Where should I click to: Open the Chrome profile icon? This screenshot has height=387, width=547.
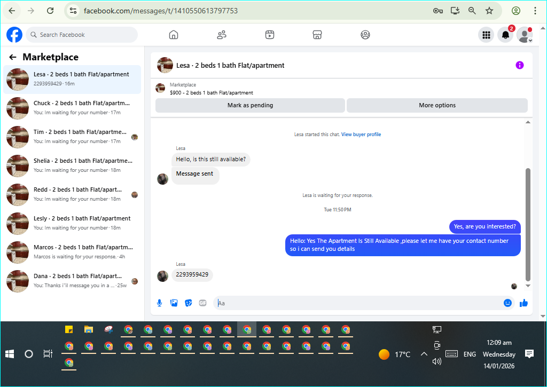tap(516, 11)
